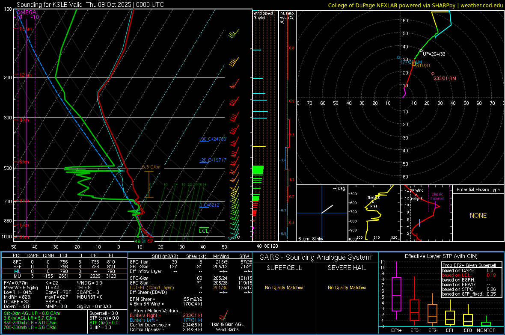Click the Potential Hazard Type heading

pyautogui.click(x=478, y=190)
